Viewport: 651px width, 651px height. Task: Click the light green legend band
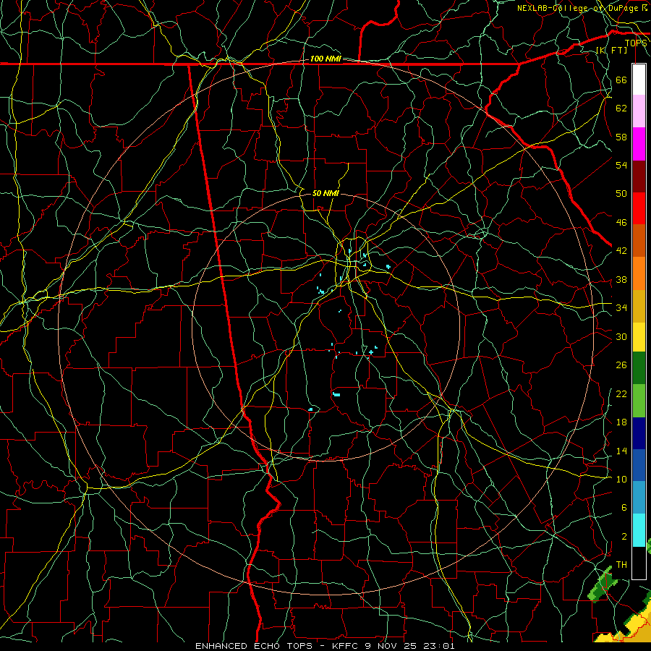(x=639, y=401)
